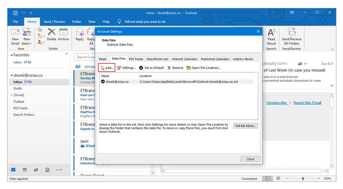Click the Quick Access customize arrow
343x189 pixels.
(x=31, y=13)
